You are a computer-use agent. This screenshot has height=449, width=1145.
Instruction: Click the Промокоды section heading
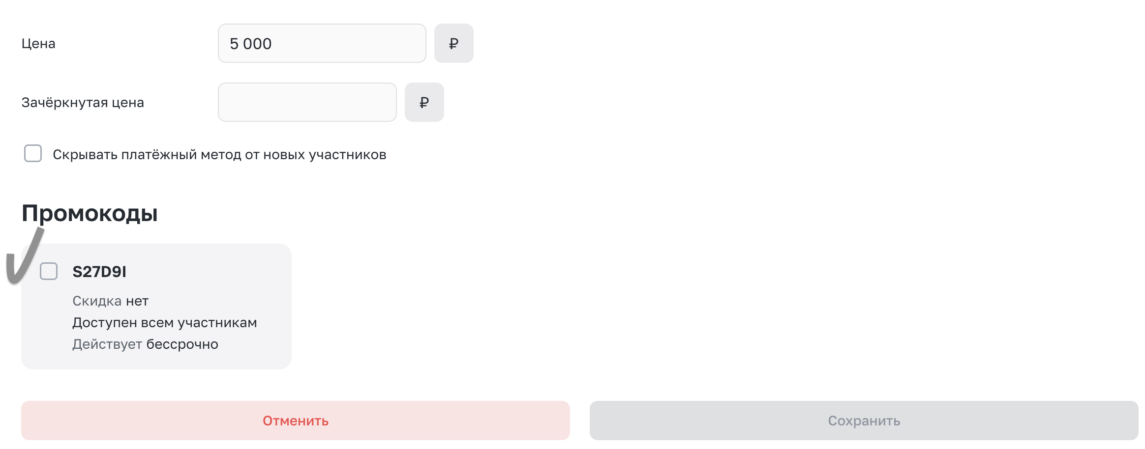(90, 213)
